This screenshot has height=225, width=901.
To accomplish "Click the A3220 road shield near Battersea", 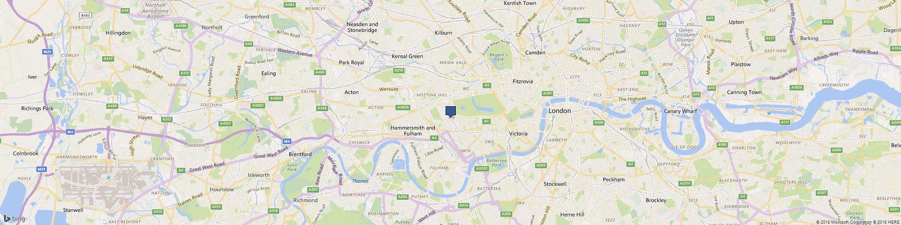I will coord(482,168).
